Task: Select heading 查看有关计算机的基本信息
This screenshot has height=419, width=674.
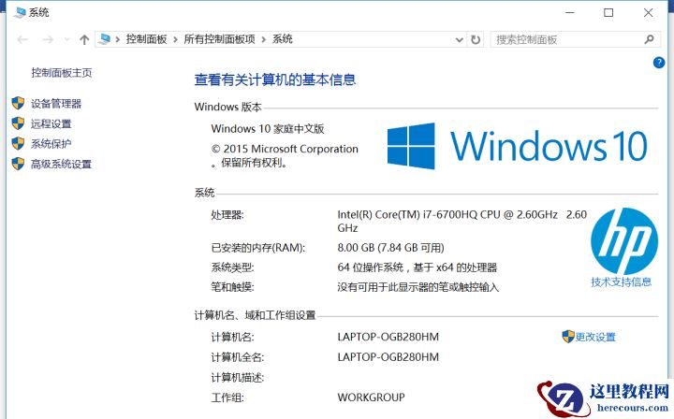Action: (275, 79)
